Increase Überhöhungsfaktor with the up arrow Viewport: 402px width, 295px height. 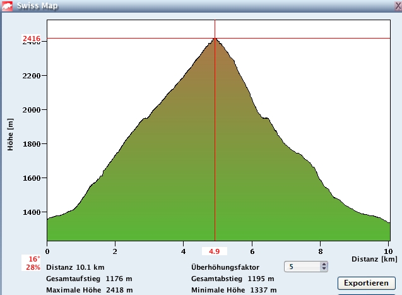tap(324, 265)
